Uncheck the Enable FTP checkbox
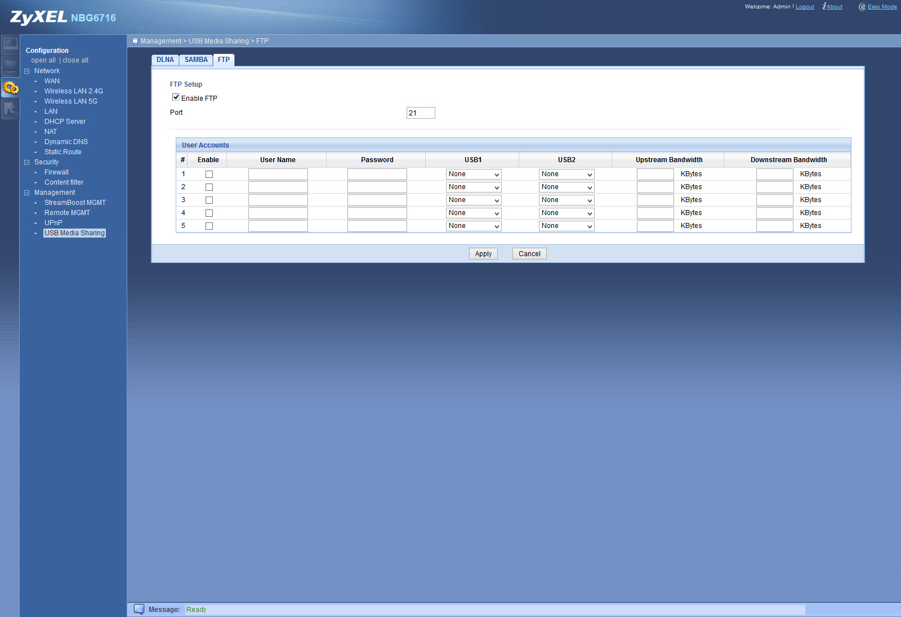The height and width of the screenshot is (617, 901). tap(176, 97)
